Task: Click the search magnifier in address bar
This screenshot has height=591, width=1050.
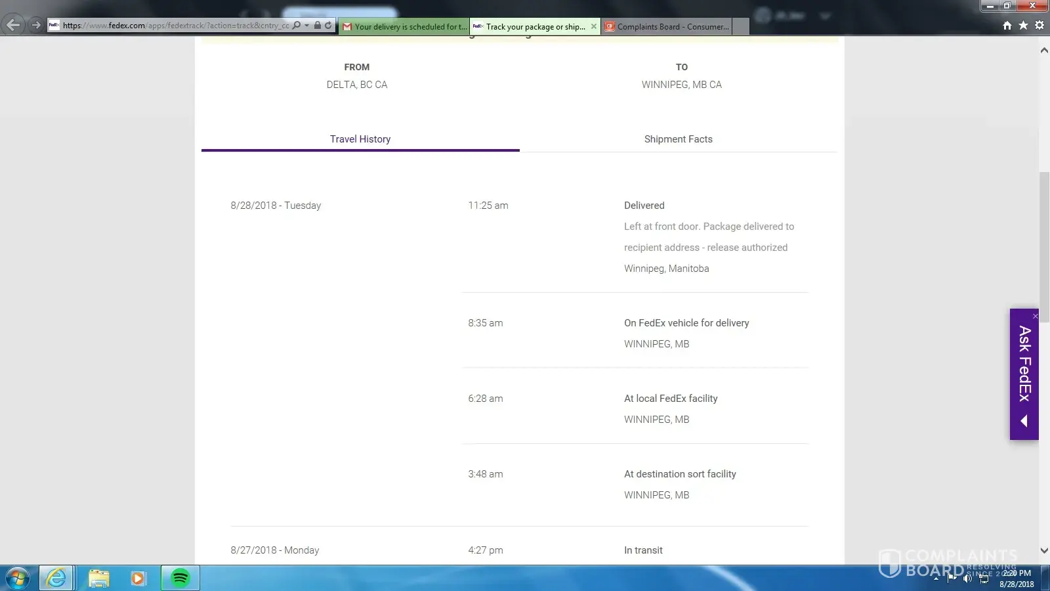Action: pyautogui.click(x=297, y=26)
